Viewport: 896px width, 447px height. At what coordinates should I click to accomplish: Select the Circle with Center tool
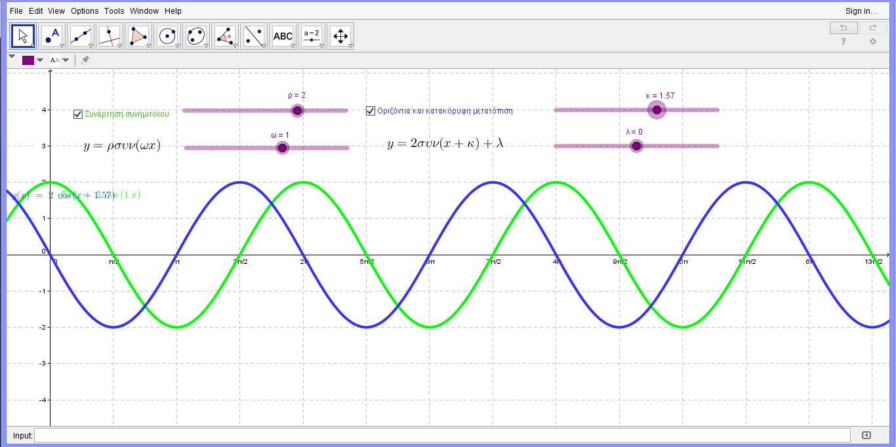[x=167, y=36]
